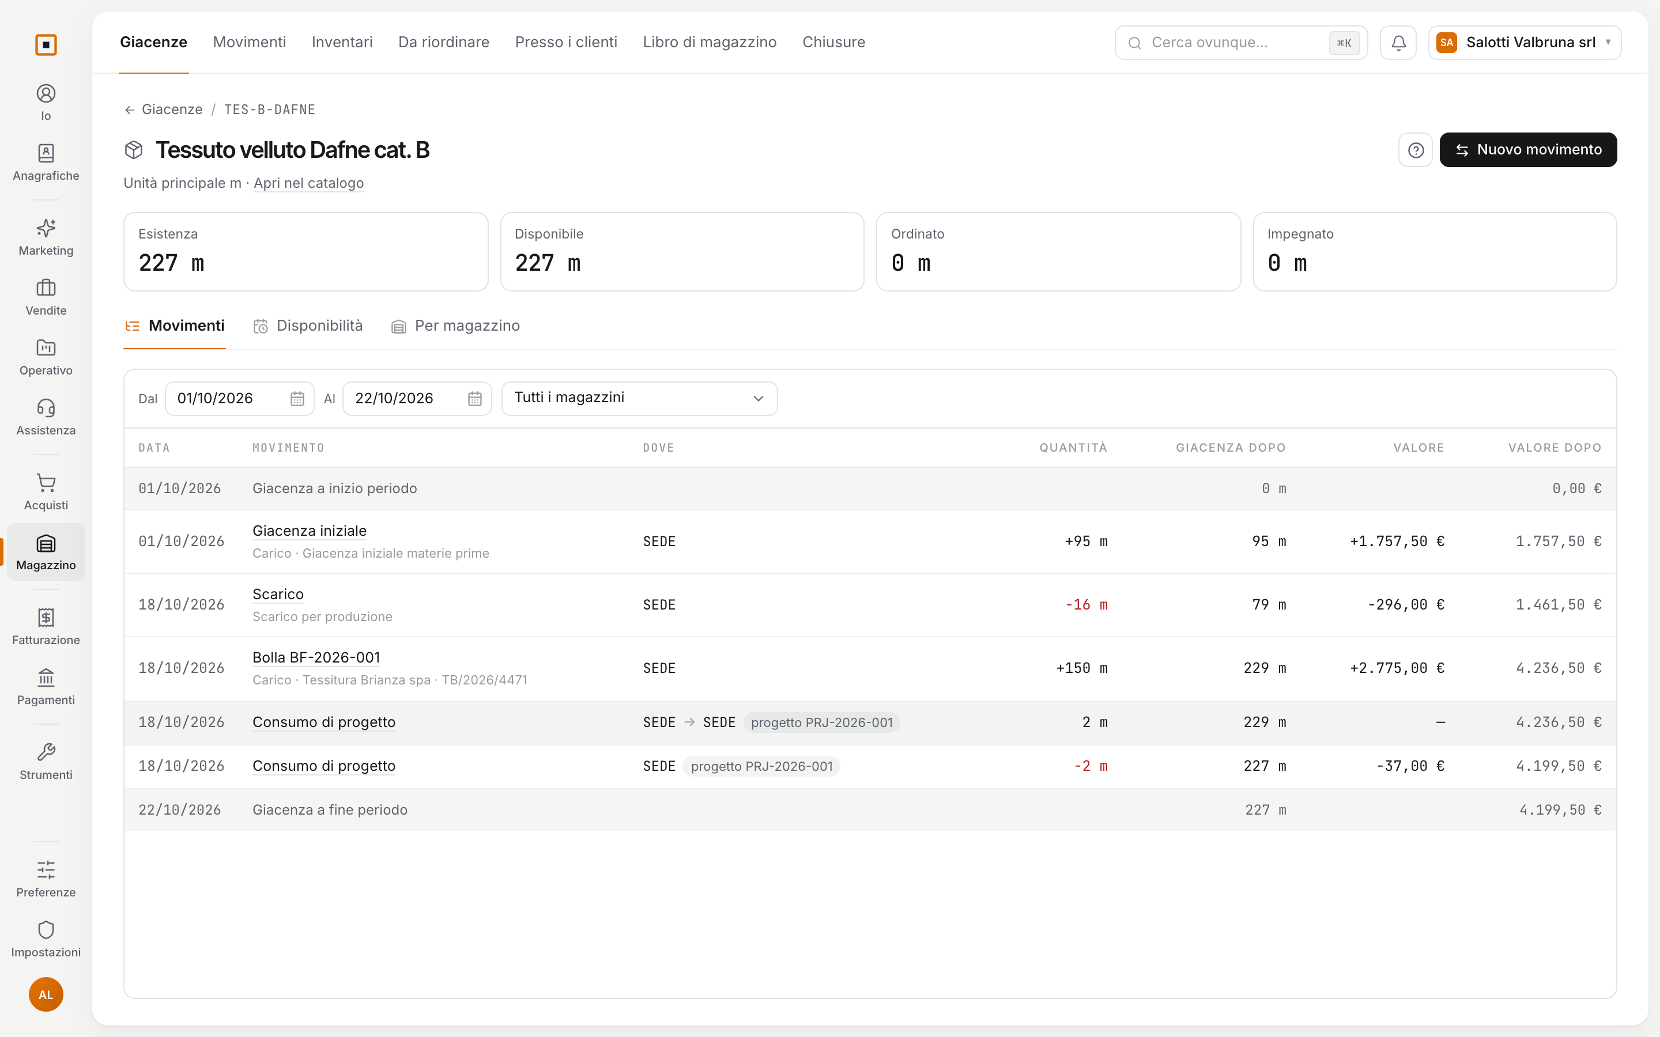The height and width of the screenshot is (1037, 1660).
Task: Open Impostazioni settings
Action: click(x=46, y=939)
